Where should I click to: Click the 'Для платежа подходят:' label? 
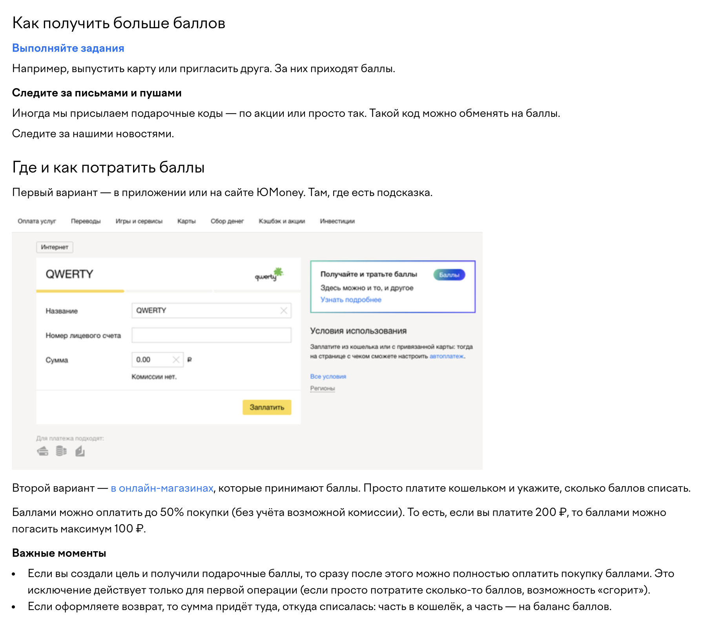[x=70, y=438]
